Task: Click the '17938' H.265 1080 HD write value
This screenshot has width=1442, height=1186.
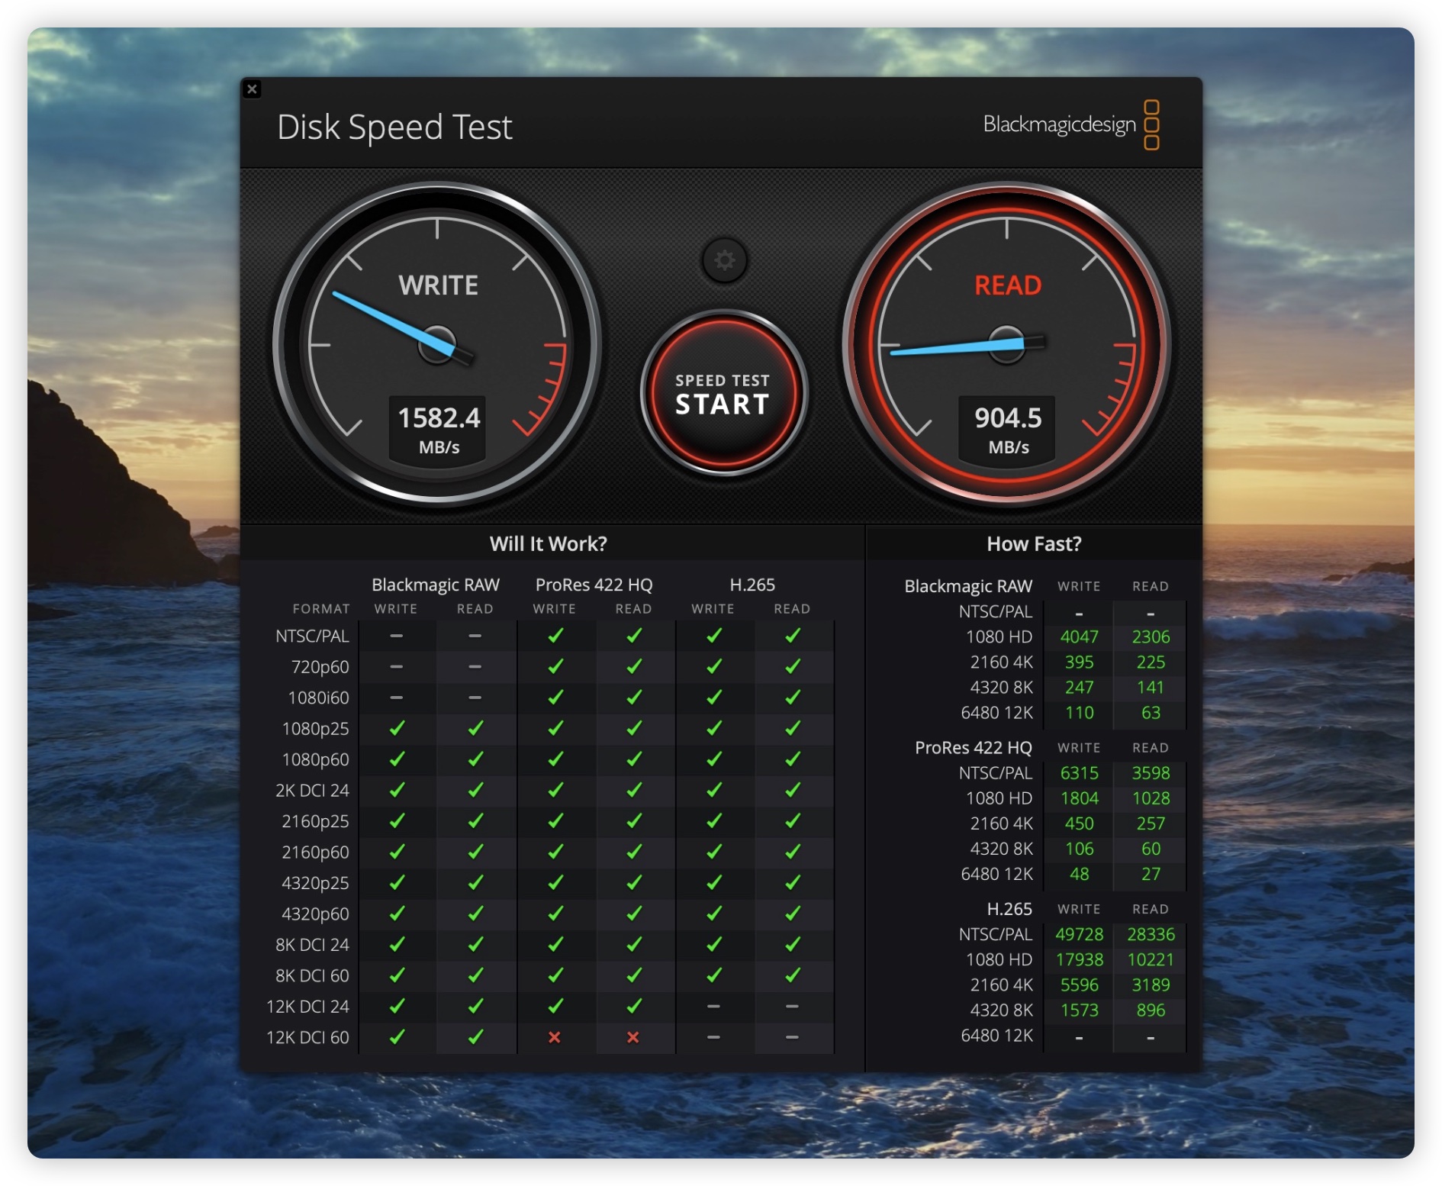Action: [x=1079, y=959]
